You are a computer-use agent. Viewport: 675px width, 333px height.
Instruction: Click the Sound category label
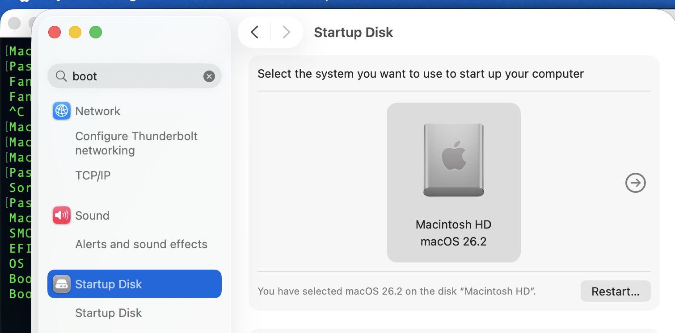point(92,216)
